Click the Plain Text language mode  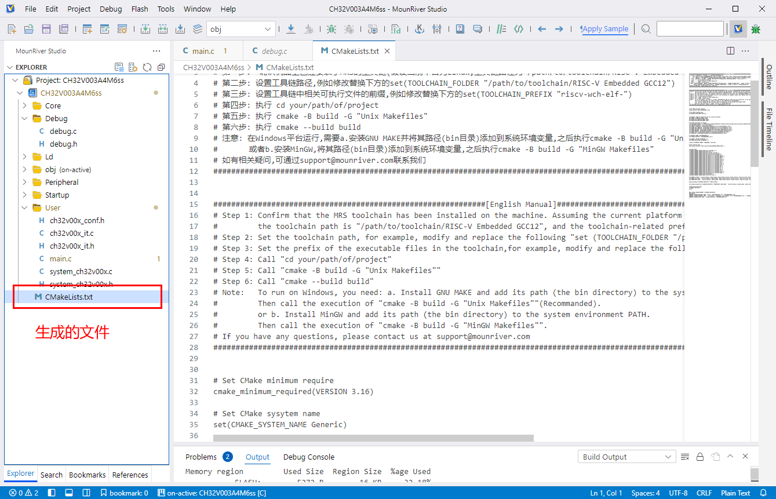pyautogui.click(x=735, y=493)
